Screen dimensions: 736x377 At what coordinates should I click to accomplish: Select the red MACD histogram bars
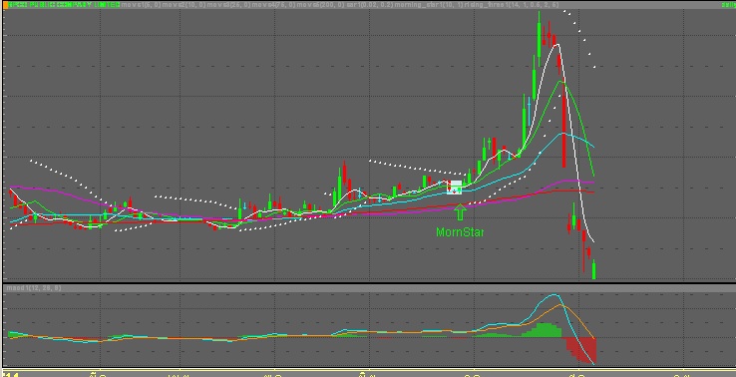click(x=581, y=350)
